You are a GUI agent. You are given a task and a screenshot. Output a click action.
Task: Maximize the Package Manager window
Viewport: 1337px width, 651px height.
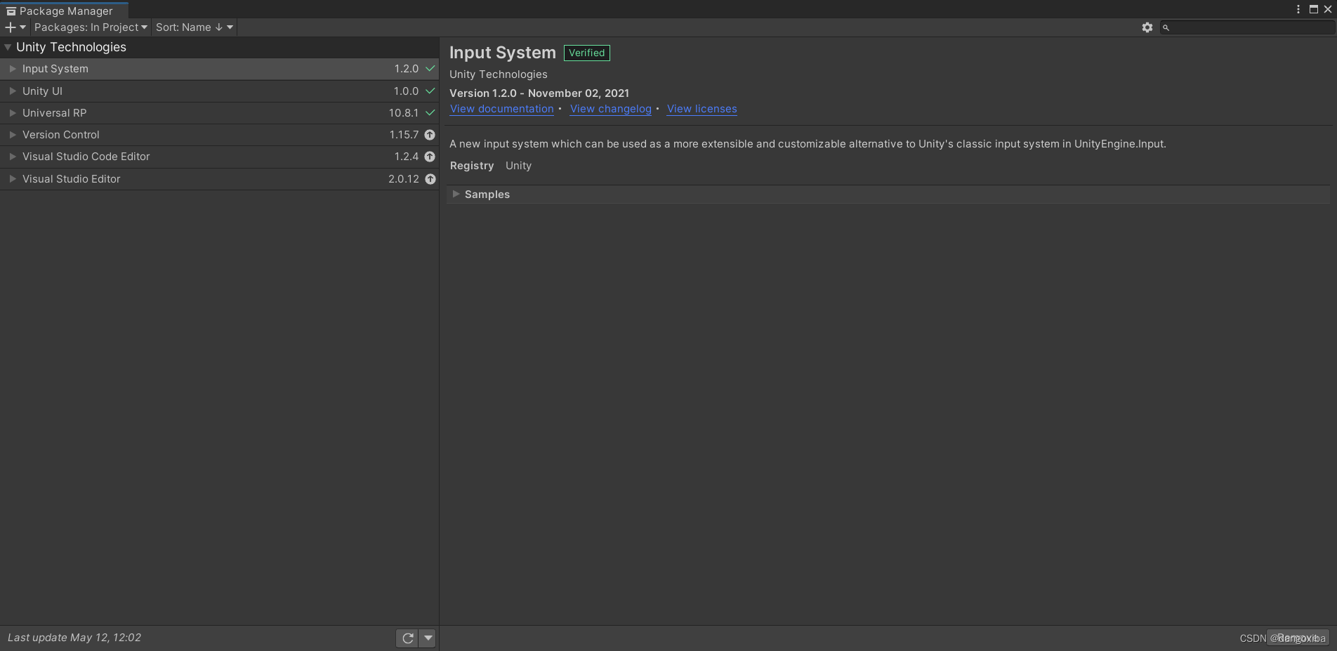pyautogui.click(x=1314, y=9)
